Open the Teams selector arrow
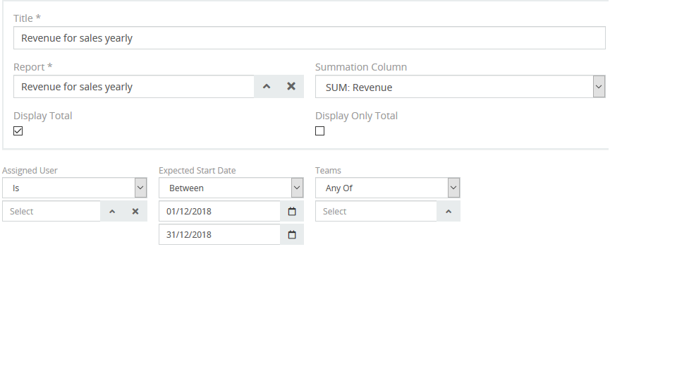This screenshot has width=677, height=381. tap(449, 211)
